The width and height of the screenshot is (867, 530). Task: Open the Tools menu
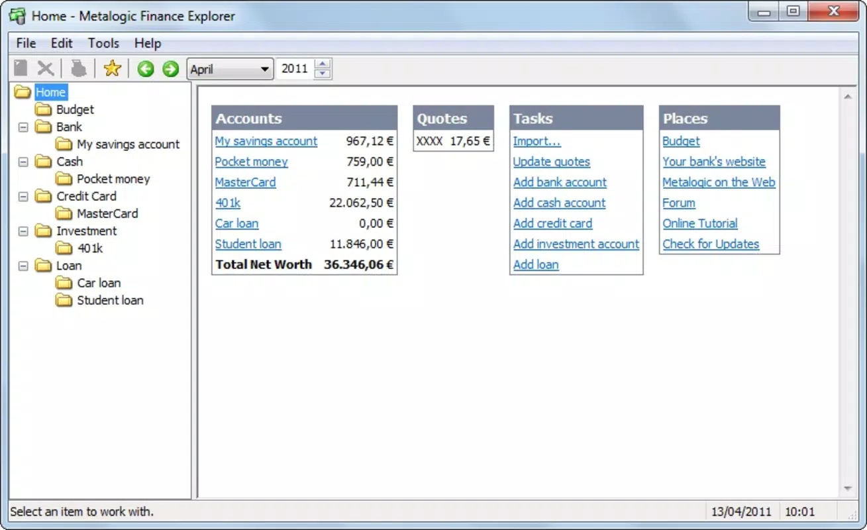(103, 43)
